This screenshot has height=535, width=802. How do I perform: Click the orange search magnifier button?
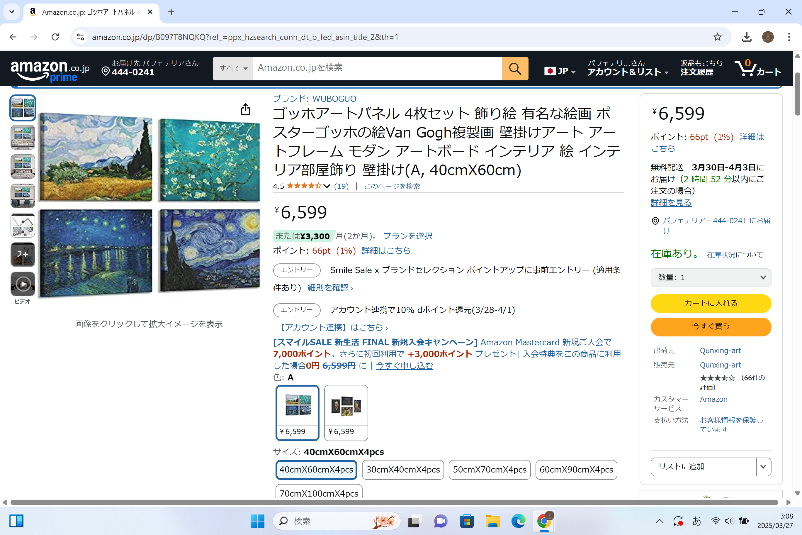click(514, 69)
